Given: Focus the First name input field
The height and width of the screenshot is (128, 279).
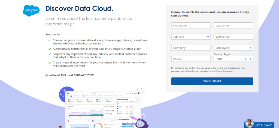Looking at the screenshot, I should coord(191,25).
